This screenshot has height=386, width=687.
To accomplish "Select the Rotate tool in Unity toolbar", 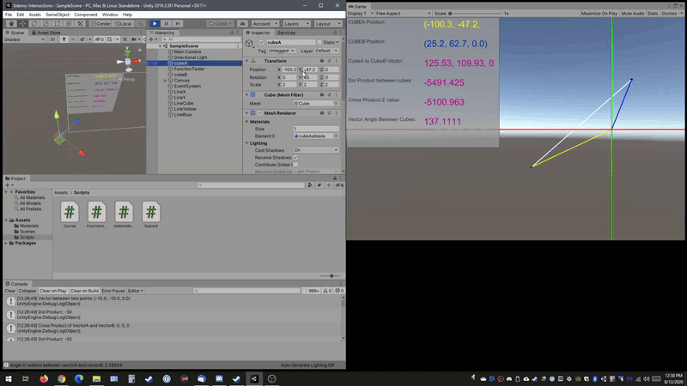I will pos(34,24).
